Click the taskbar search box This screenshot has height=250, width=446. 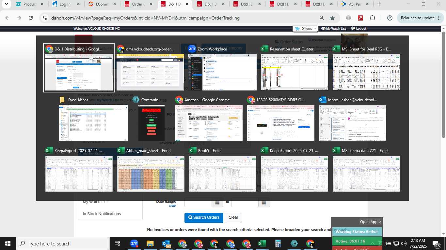tap(63, 243)
